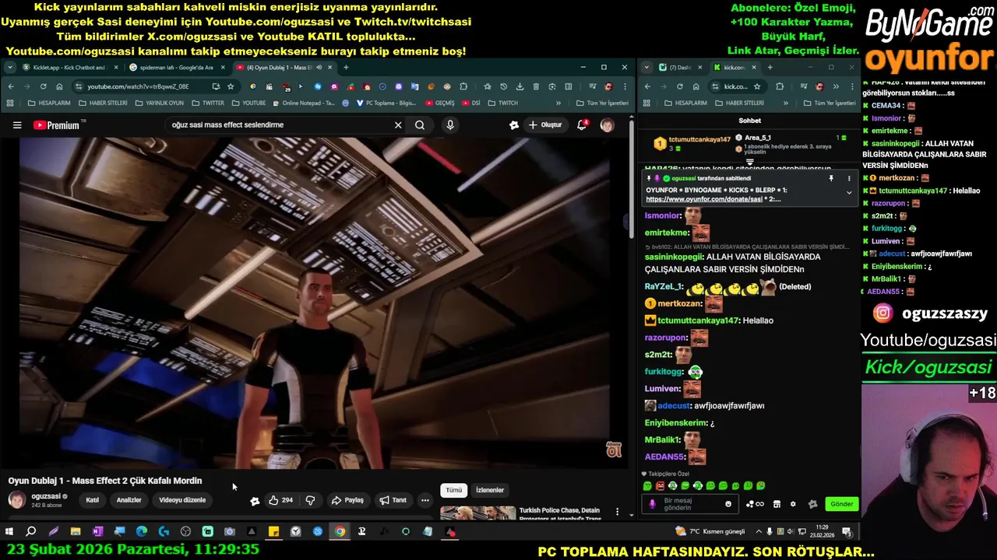Viewport: 997px width, 560px height.
Task: Expand the tab search chevron, YouTube window
Action: pyautogui.click(x=9, y=68)
